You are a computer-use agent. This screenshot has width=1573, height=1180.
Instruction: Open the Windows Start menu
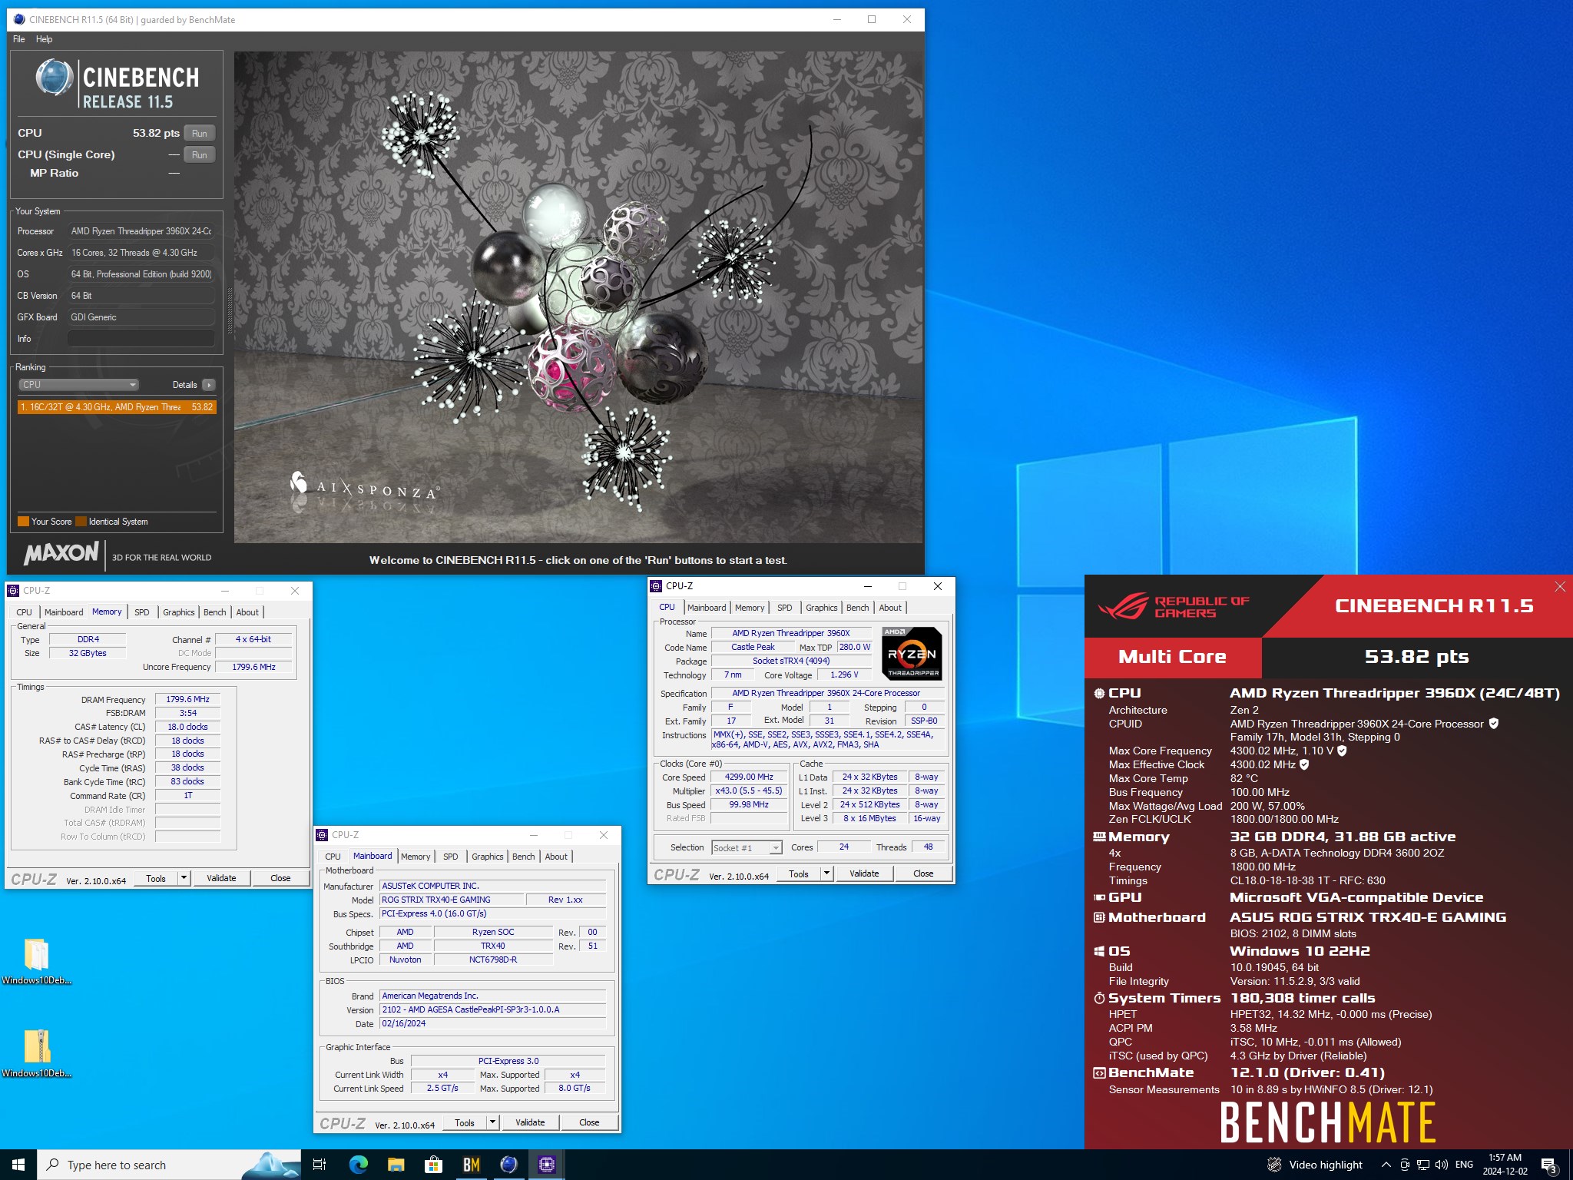[x=18, y=1165]
